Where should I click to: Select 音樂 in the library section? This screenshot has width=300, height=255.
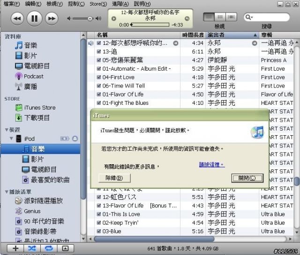coord(30,45)
